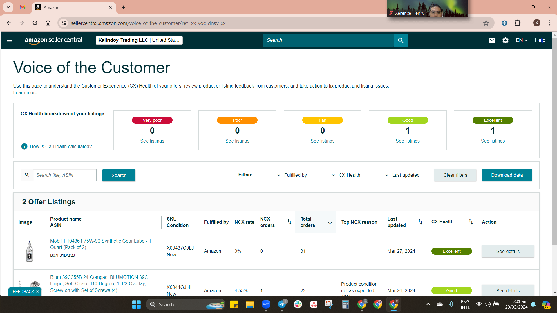Viewport: 557px width, 313px height.
Task: Click the Windows taskbar Search box
Action: click(x=186, y=304)
